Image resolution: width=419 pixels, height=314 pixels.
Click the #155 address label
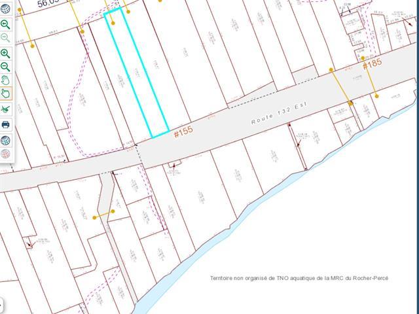click(x=183, y=132)
